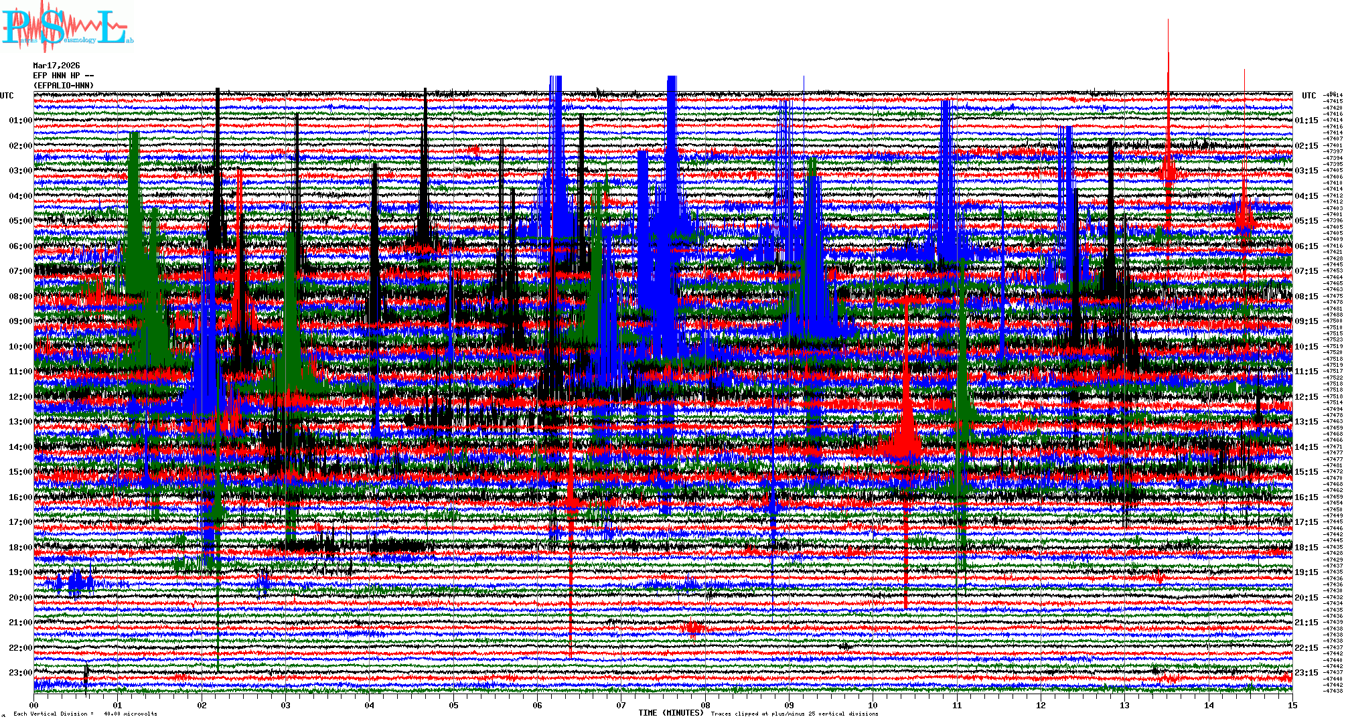Click the traces clipped footnote text
Screen dimensions: 1346x723
coord(794,714)
